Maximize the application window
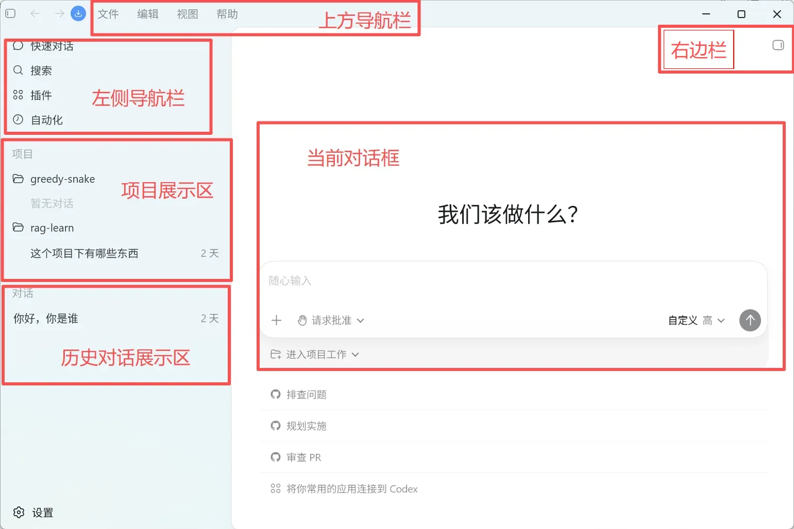The width and height of the screenshot is (794, 529). [741, 14]
